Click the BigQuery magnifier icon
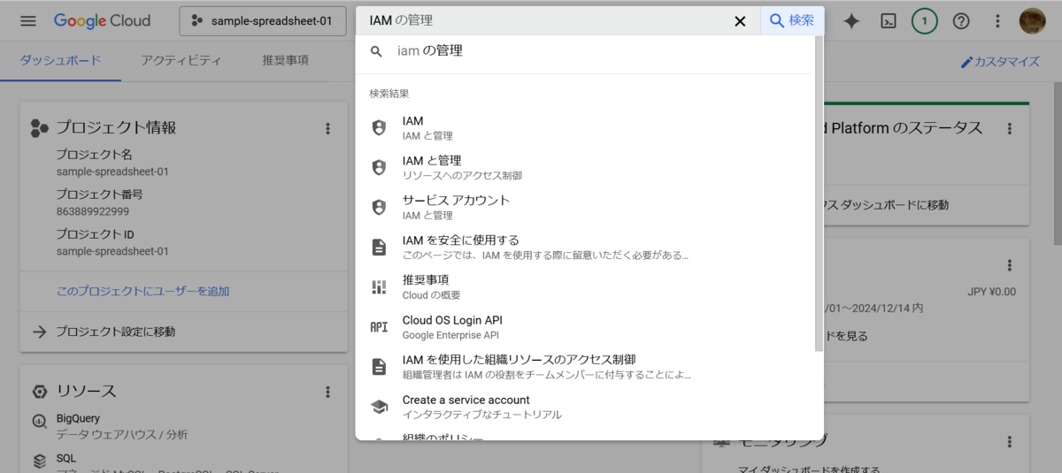Image resolution: width=1062 pixels, height=473 pixels. point(39,422)
